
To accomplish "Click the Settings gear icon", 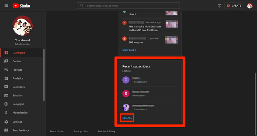I will pyautogui.click(x=6, y=122).
